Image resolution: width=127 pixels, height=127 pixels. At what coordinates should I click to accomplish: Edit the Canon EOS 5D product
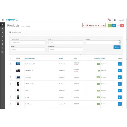[x=120, y=71]
